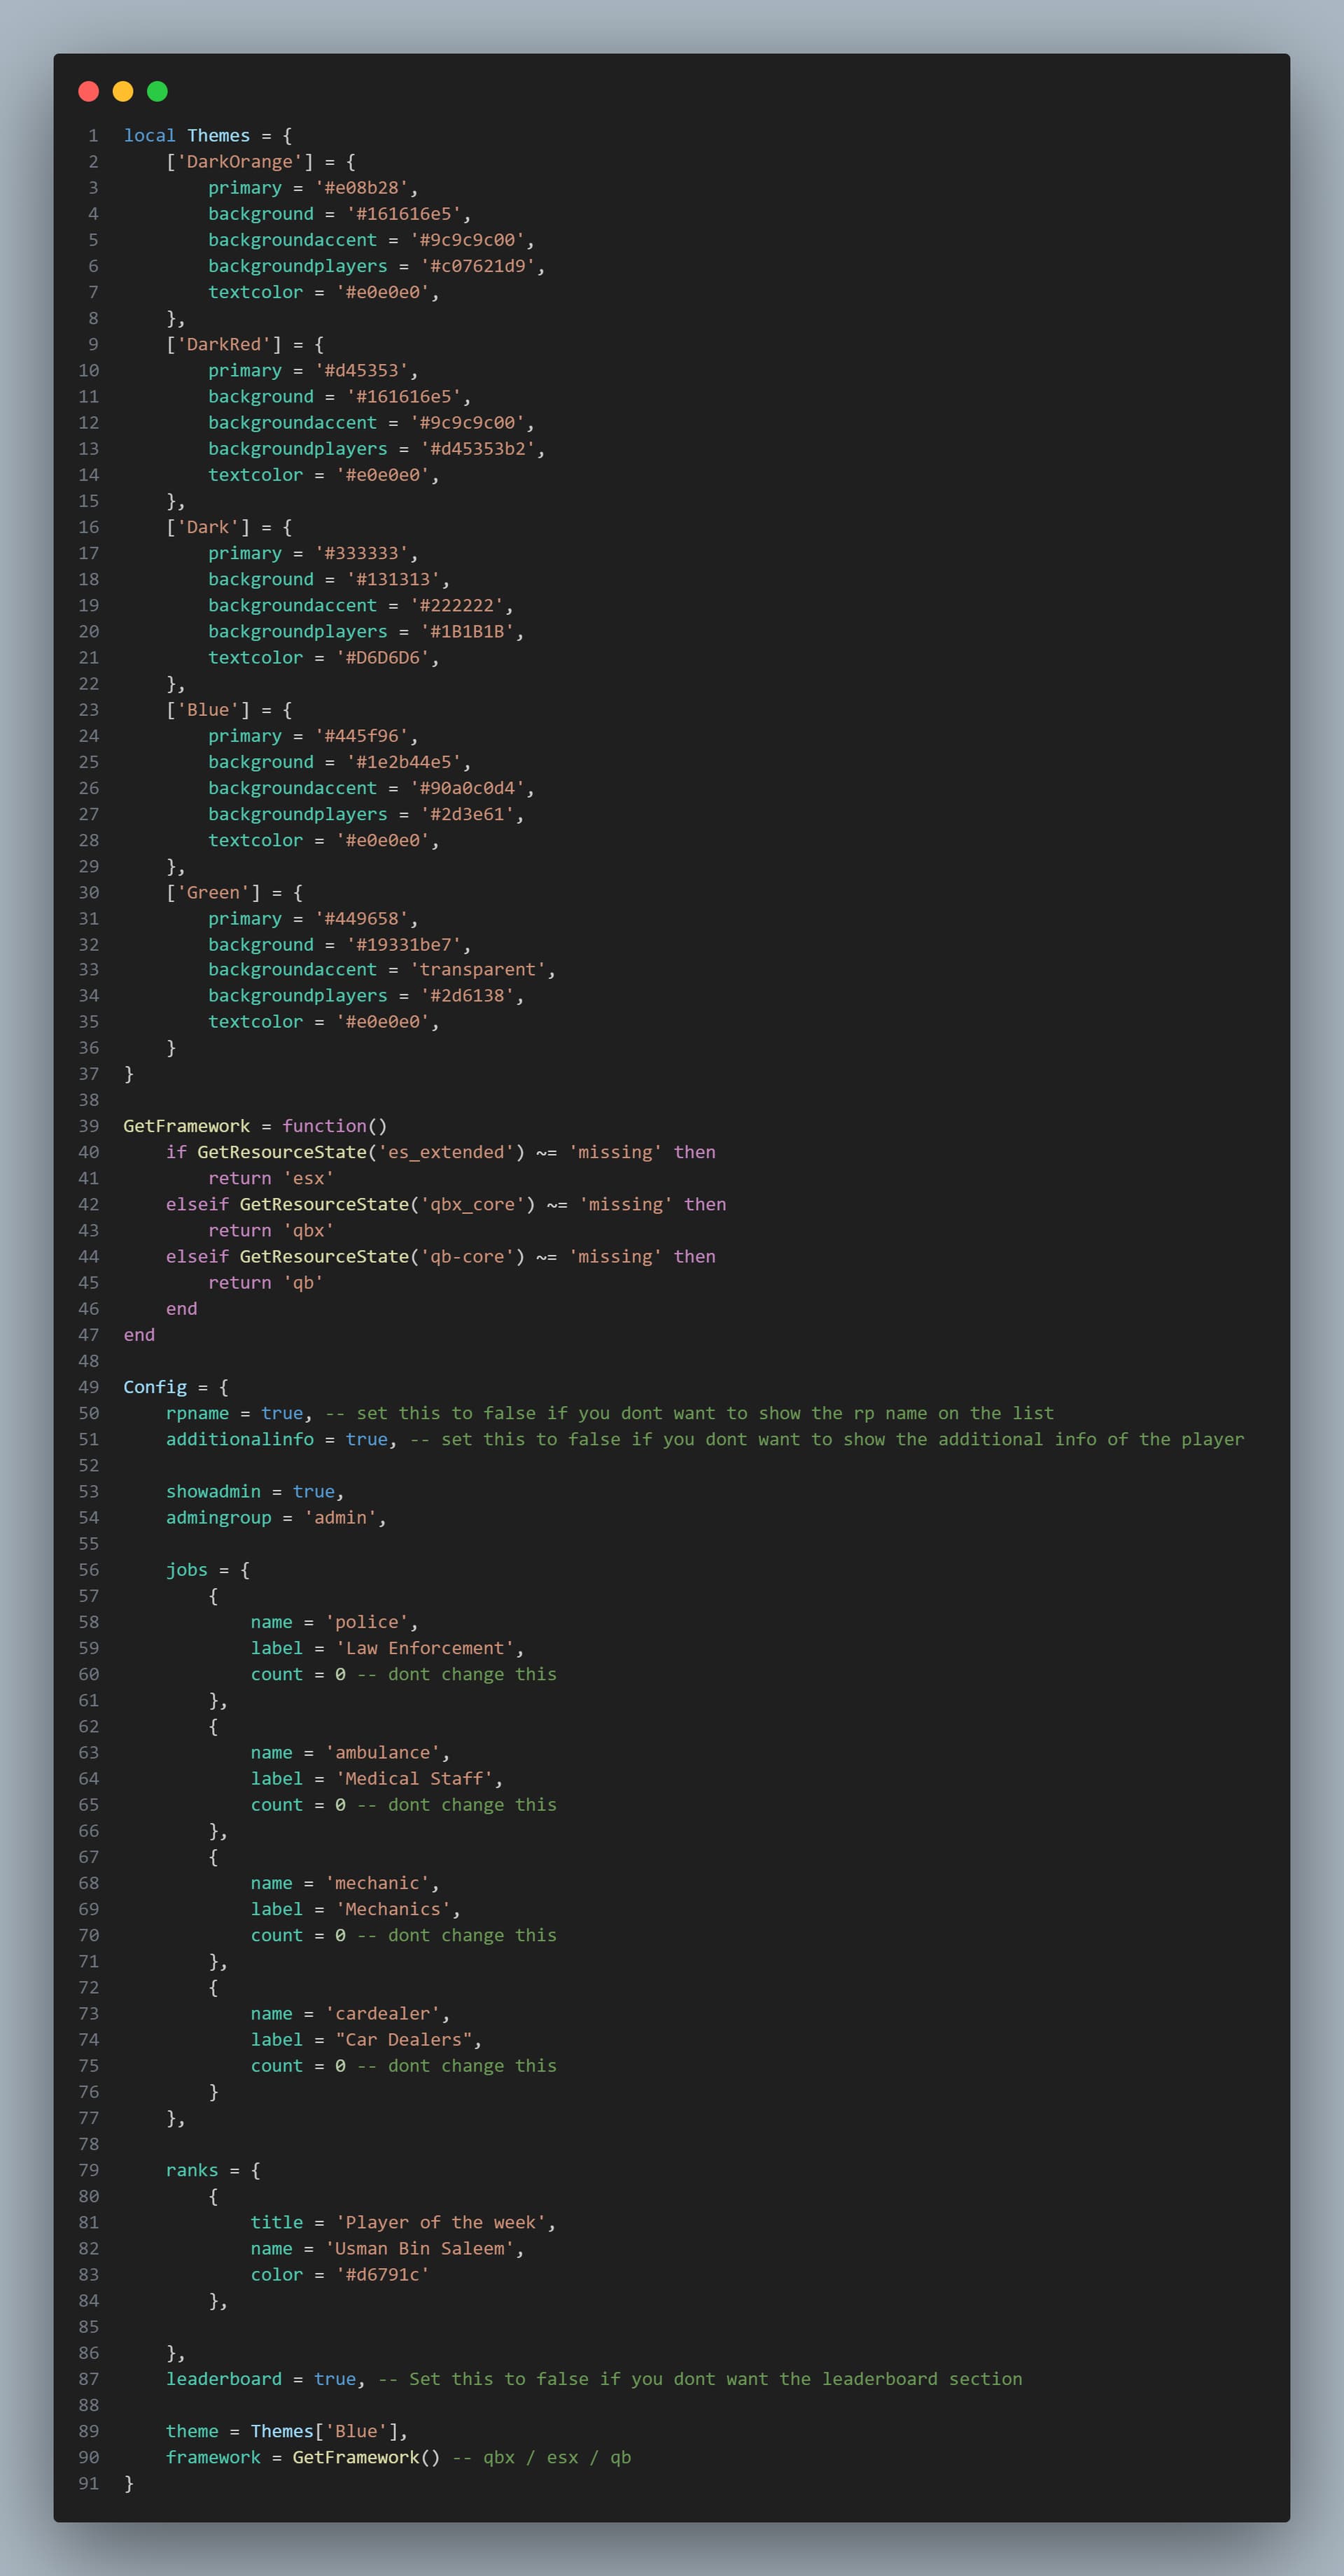Click the leaderboard section comment
This screenshot has height=2576, width=1344.
pyautogui.click(x=700, y=2379)
